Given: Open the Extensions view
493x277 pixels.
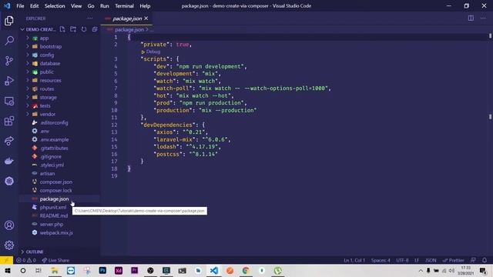Looking at the screenshot, I should (9, 121).
